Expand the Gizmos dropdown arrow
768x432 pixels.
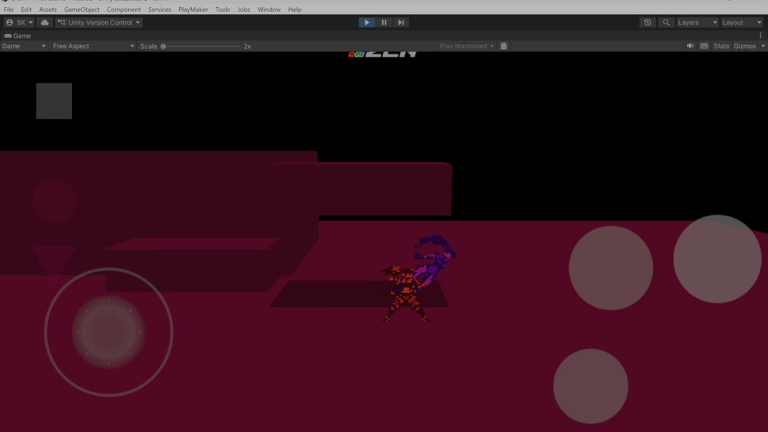[763, 46]
